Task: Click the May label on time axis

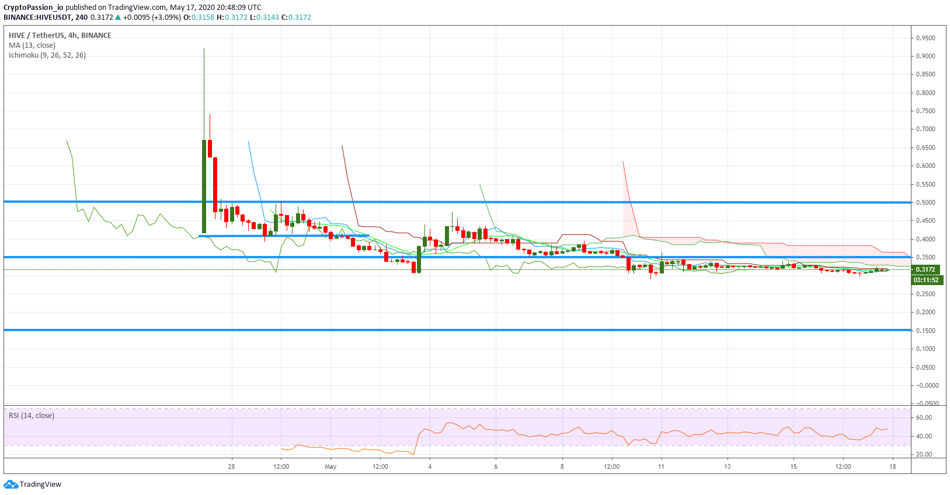Action: coord(330,466)
